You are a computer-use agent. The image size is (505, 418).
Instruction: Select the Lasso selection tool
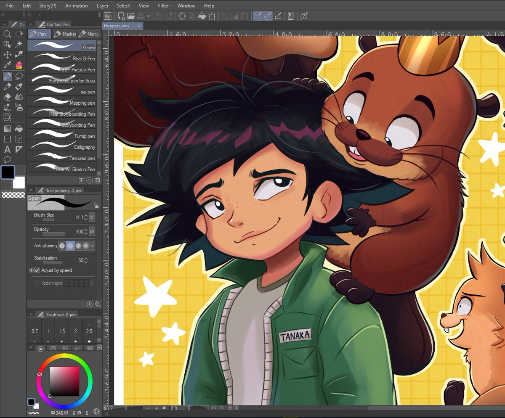19,76
